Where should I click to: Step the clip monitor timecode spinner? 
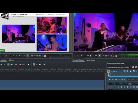click(42, 56)
